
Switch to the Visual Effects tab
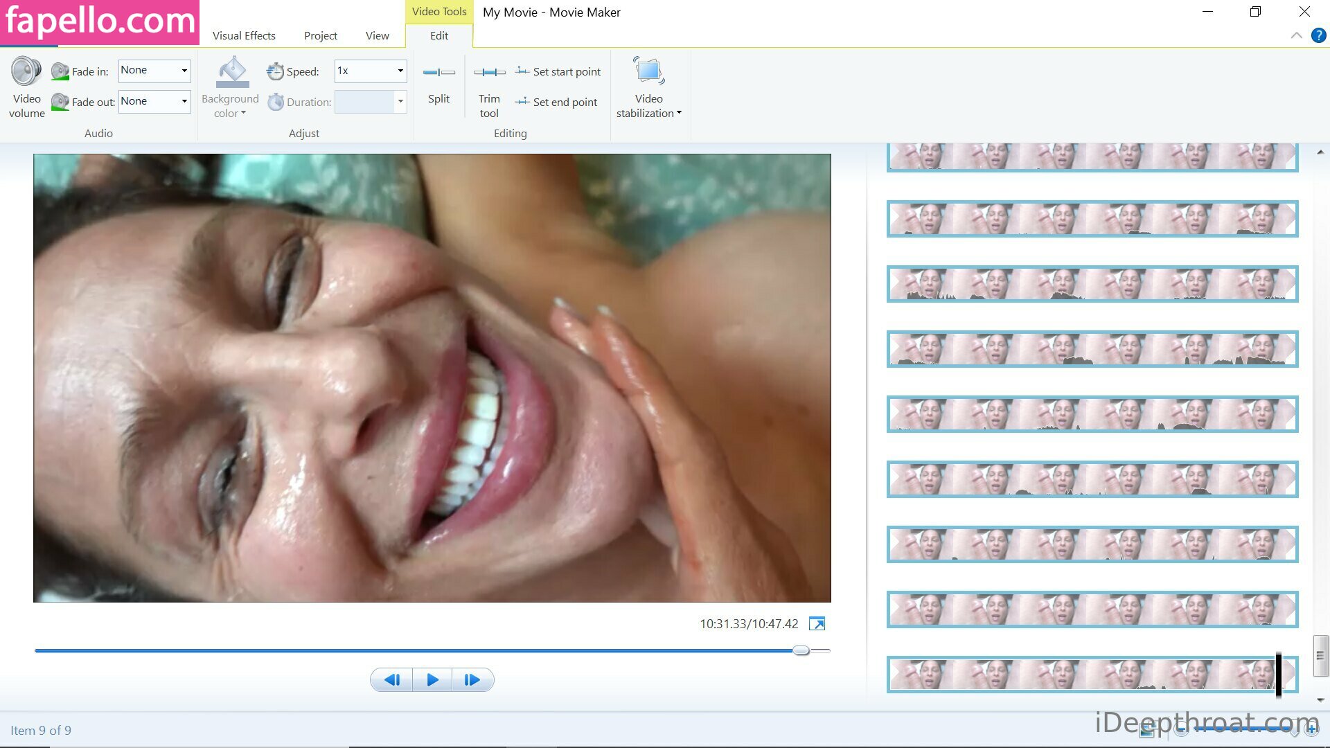pyautogui.click(x=244, y=36)
